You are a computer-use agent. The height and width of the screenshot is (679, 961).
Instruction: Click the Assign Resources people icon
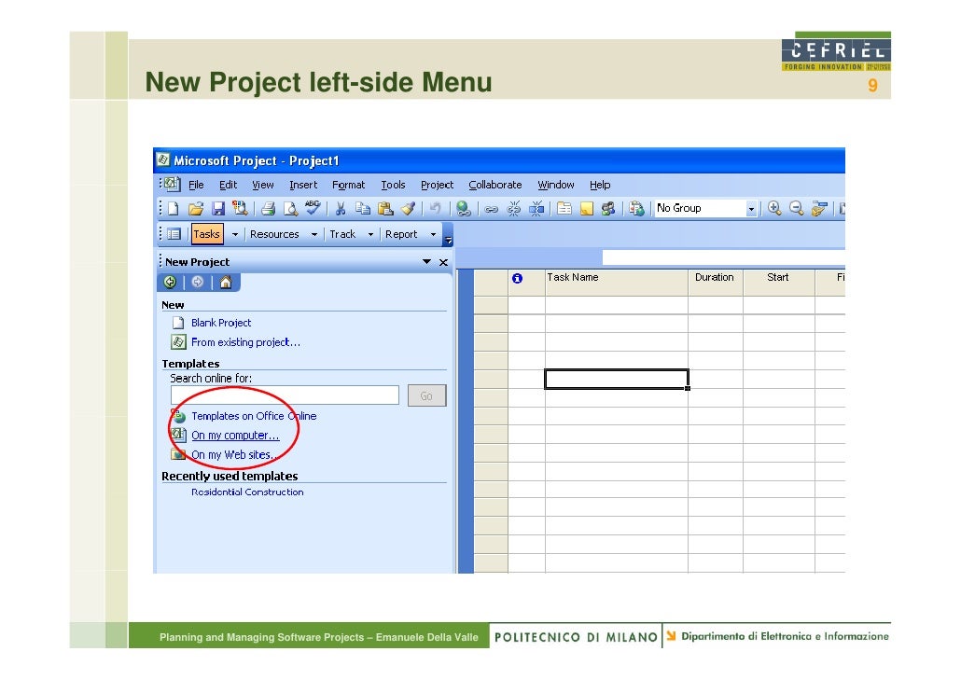(608, 208)
